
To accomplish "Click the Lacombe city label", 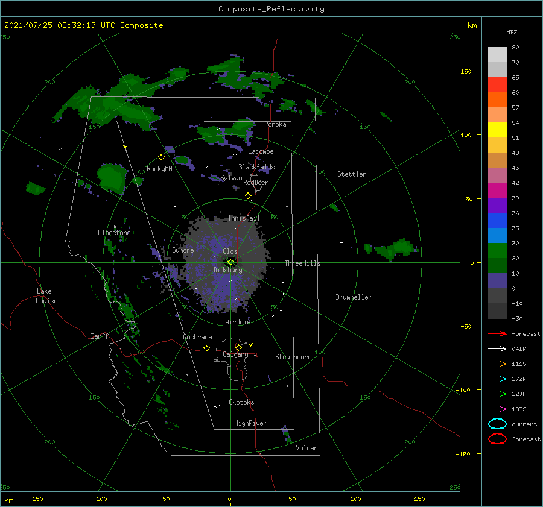I will 261,151.
